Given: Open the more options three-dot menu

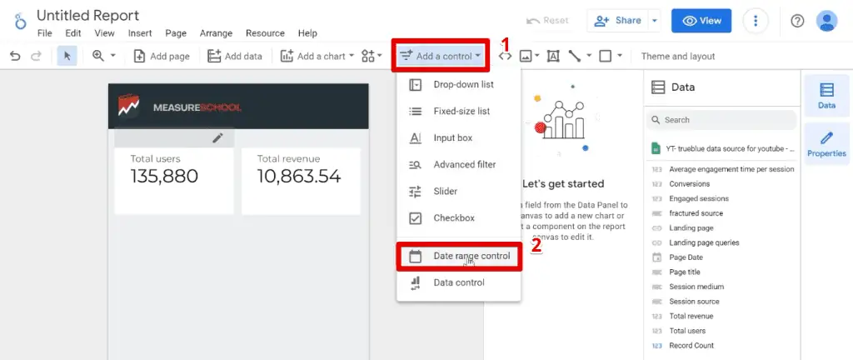Looking at the screenshot, I should pos(756,21).
